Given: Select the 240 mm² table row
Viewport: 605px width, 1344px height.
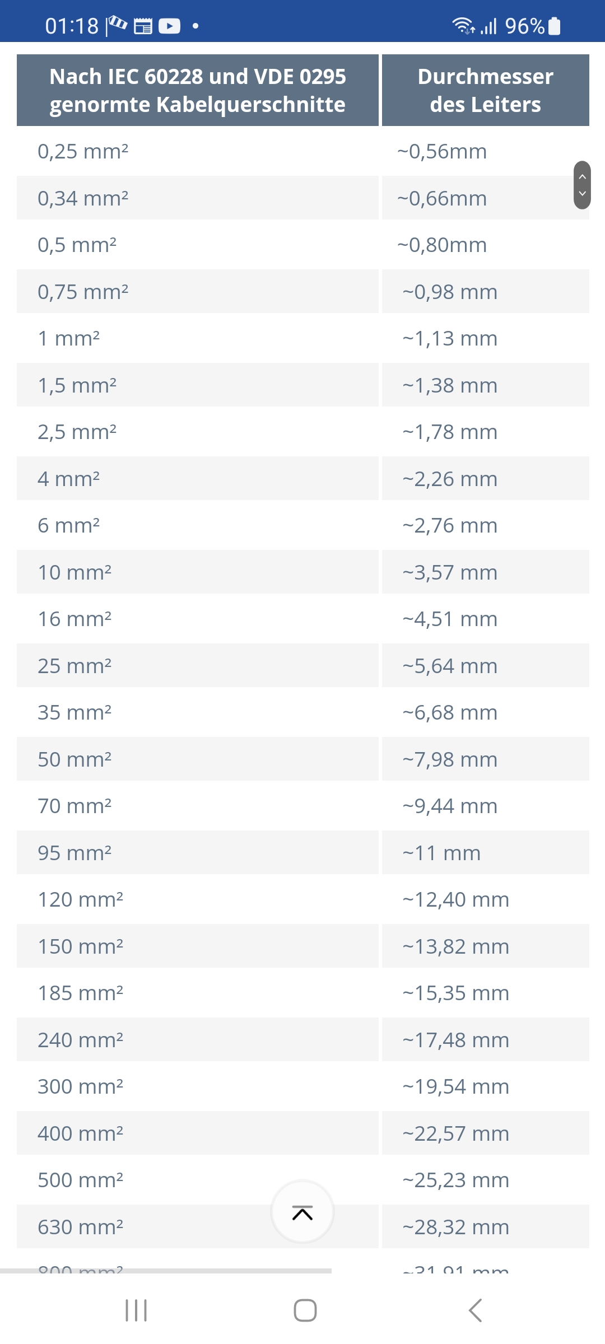Looking at the screenshot, I should point(303,1040).
